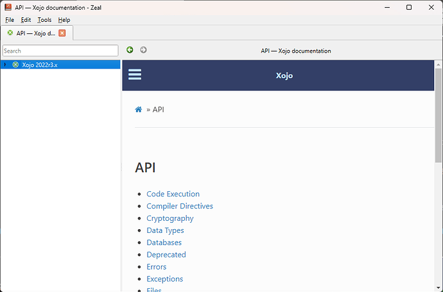Open the Help menu
This screenshot has width=443, height=292.
click(x=64, y=20)
